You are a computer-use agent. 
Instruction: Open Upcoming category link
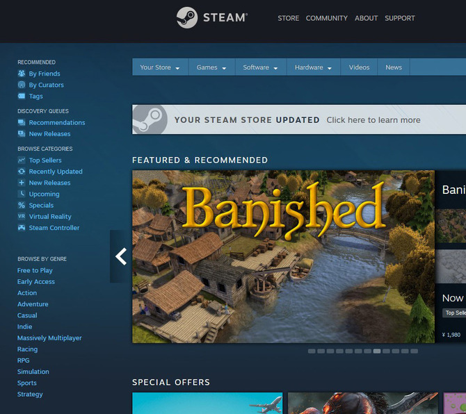(x=45, y=194)
